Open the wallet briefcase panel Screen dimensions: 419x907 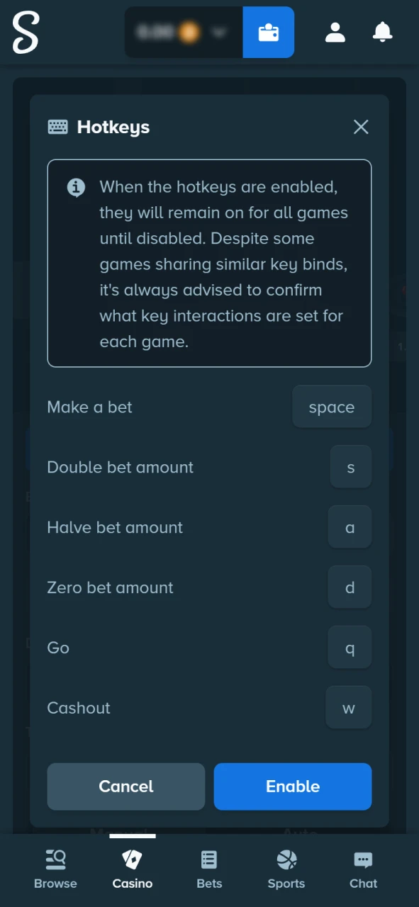tap(268, 32)
